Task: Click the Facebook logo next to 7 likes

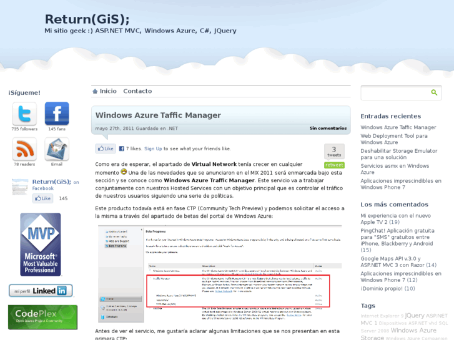Action: pos(122,148)
